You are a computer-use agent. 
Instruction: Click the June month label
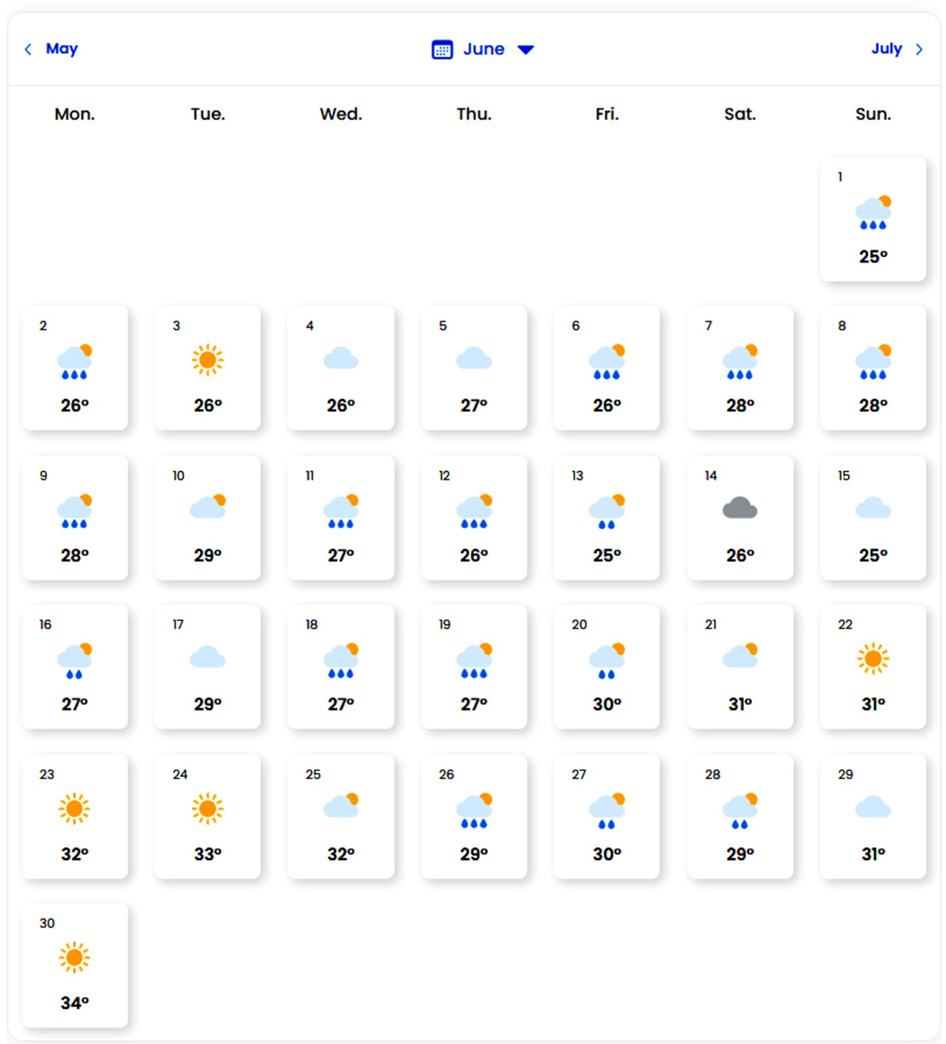tap(484, 49)
